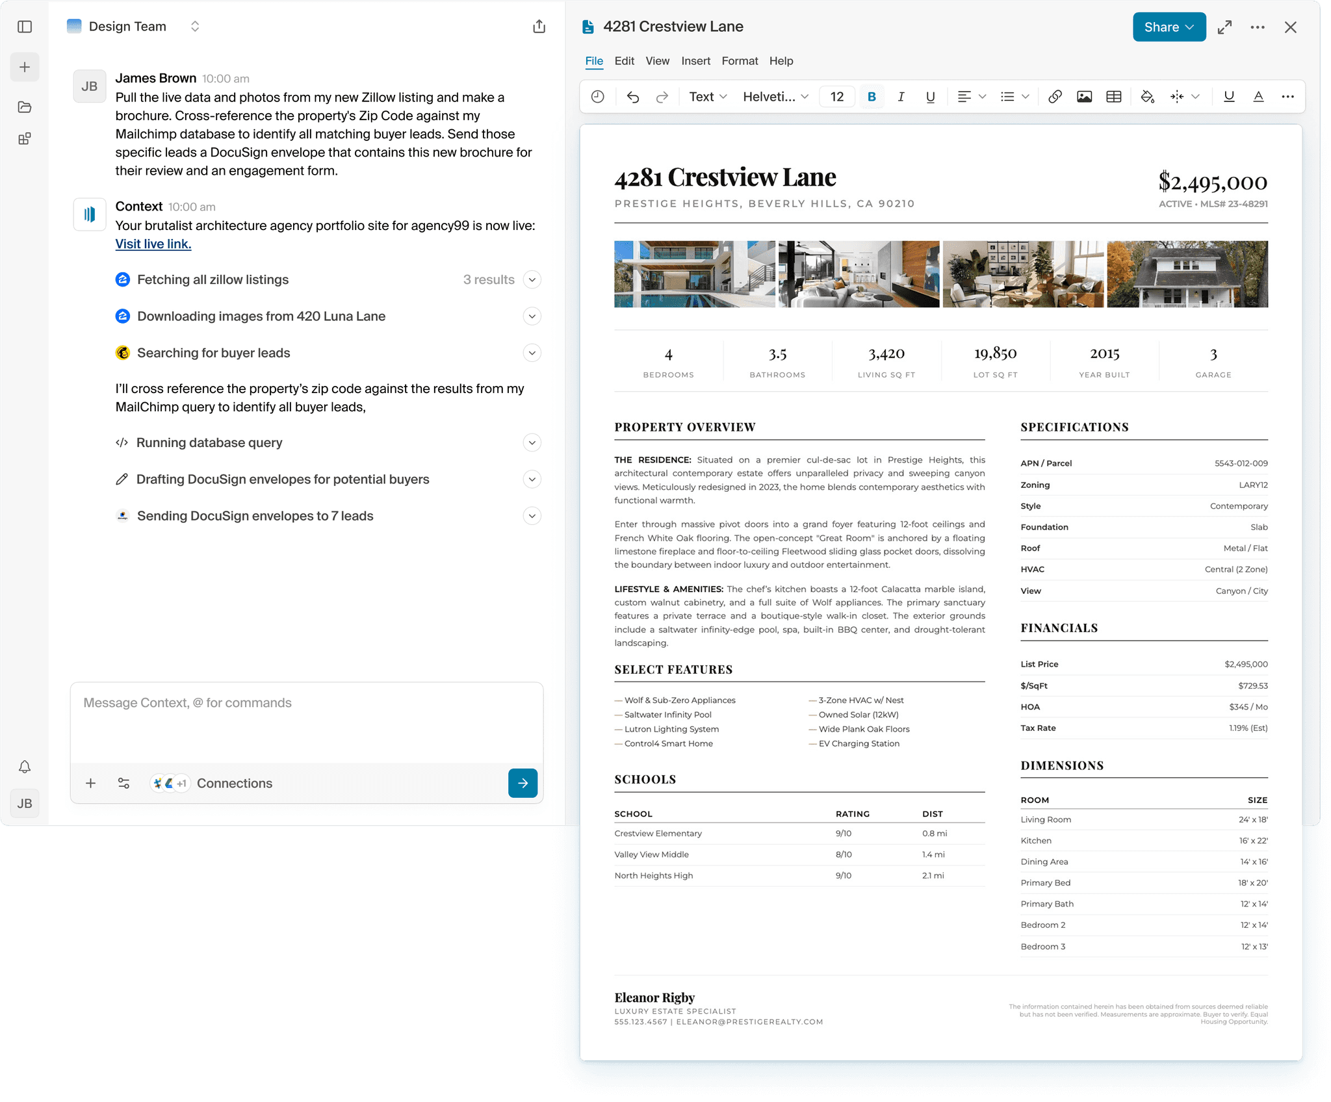Toggle the left sidebar panel icon
Image resolution: width=1331 pixels, height=1102 pixels.
25,27
